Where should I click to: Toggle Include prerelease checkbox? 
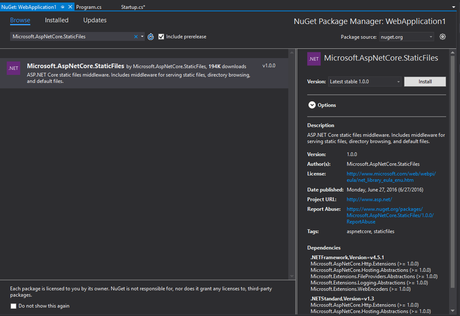tap(161, 37)
